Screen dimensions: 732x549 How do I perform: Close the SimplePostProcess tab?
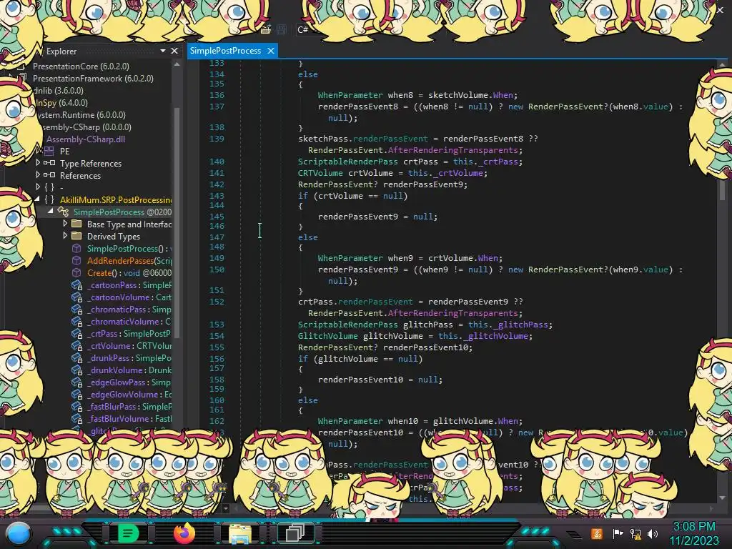pyautogui.click(x=271, y=51)
